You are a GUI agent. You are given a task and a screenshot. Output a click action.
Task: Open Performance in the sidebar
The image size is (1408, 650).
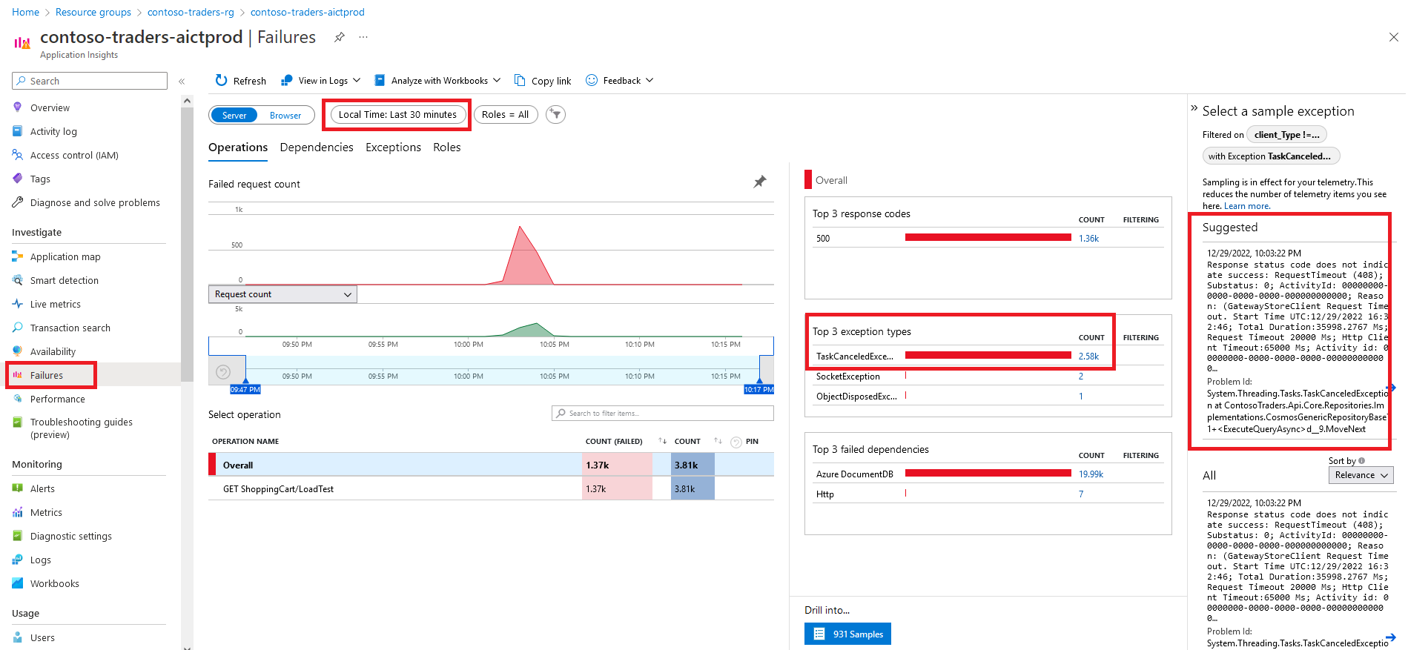point(58,399)
